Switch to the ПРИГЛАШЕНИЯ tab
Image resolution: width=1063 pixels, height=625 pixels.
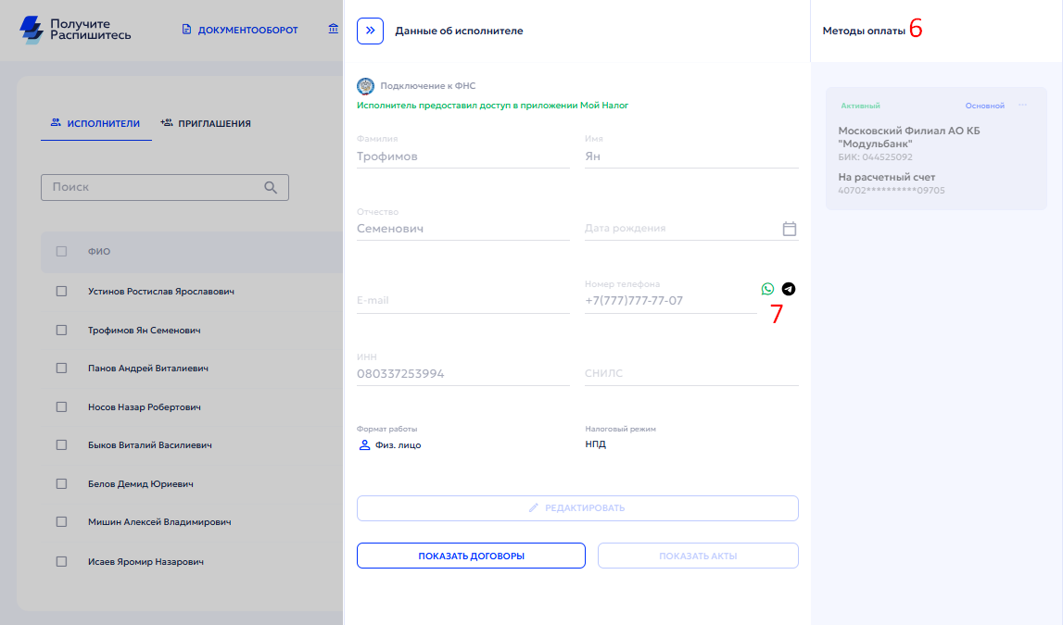(x=205, y=123)
